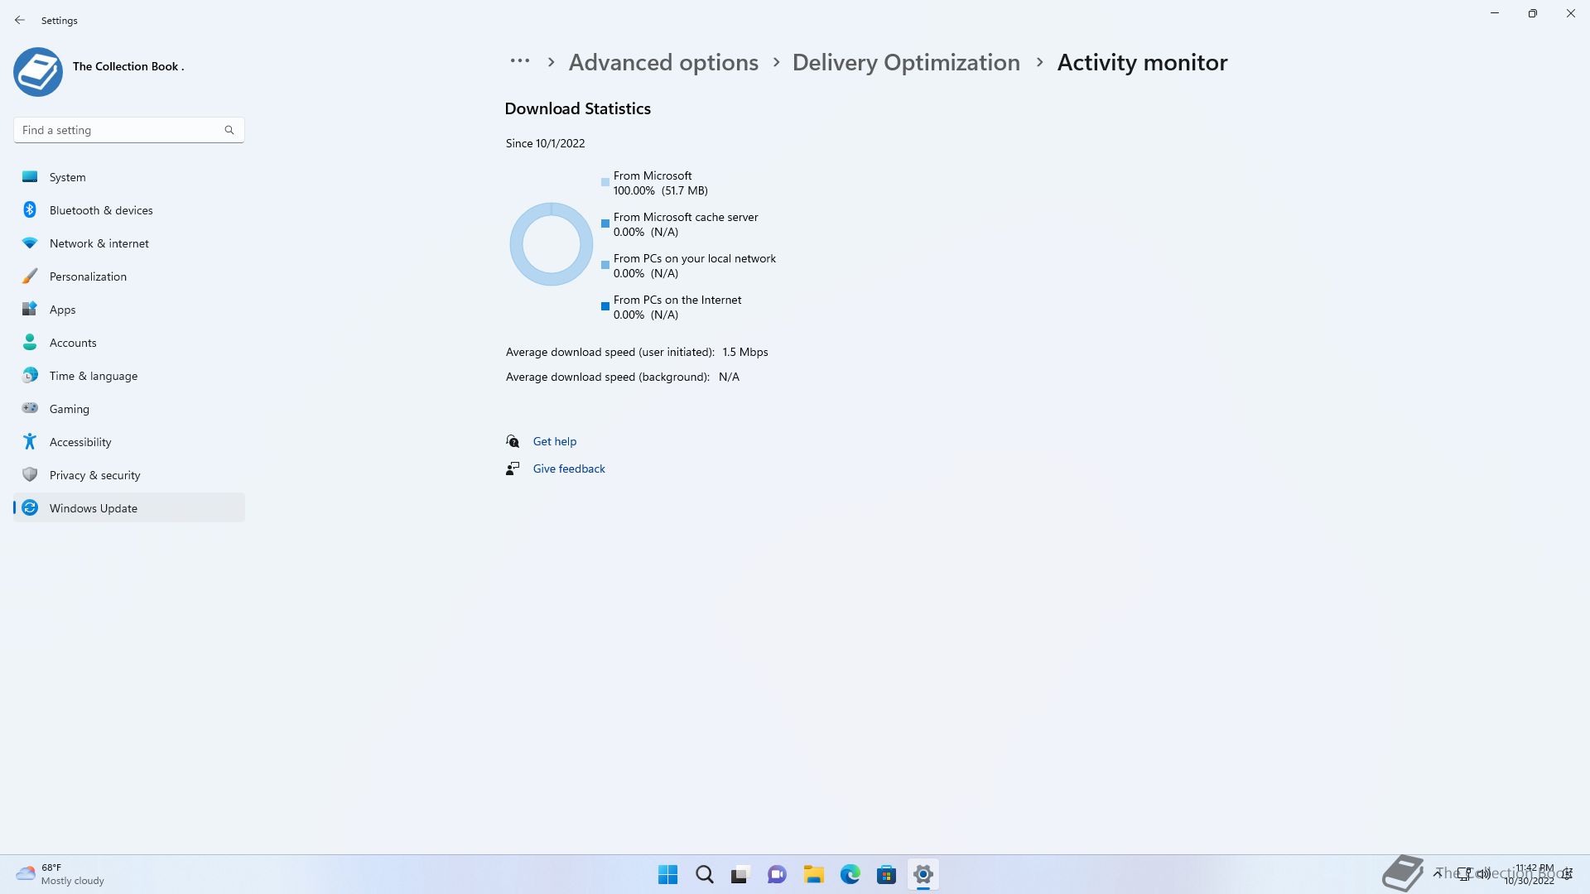Open Network & internet settings
The width and height of the screenshot is (1590, 894).
99,243
